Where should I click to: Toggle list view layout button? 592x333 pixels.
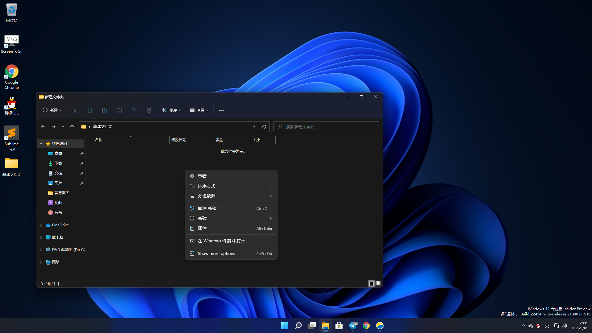371,284
